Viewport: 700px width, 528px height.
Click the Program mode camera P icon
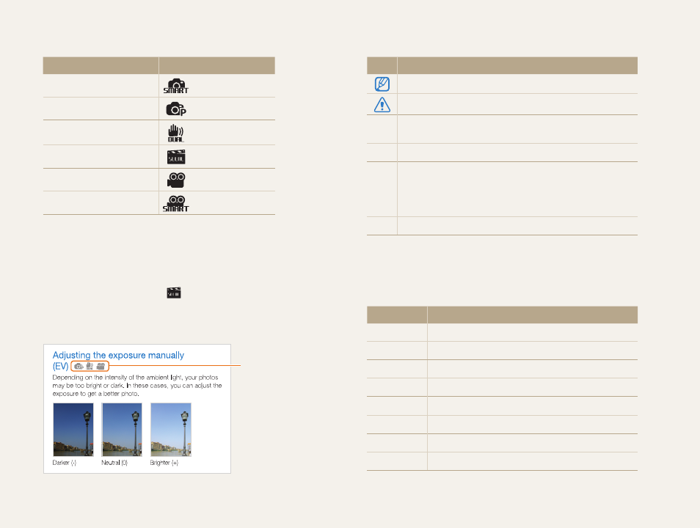coord(176,109)
